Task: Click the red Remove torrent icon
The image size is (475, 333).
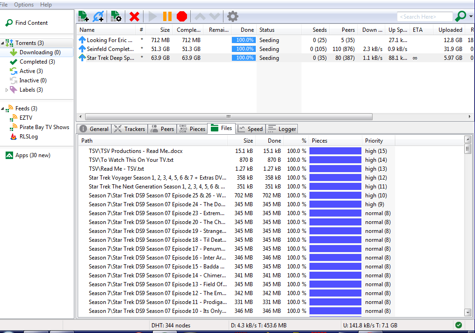Action: pos(134,17)
